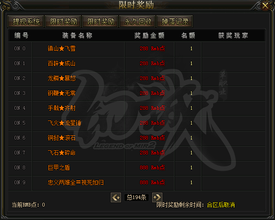This screenshot has width=275, height=220.
Task: Select the second 限时奖励 tab
Action: [x=100, y=21]
